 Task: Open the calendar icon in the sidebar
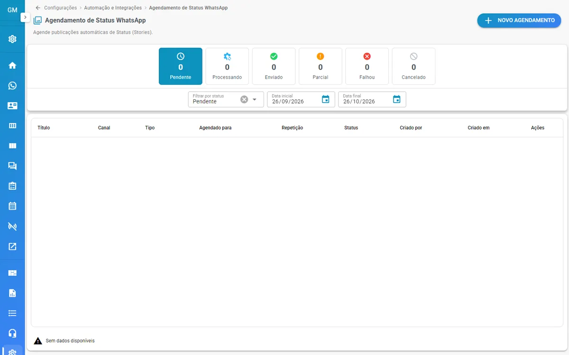[x=12, y=206]
